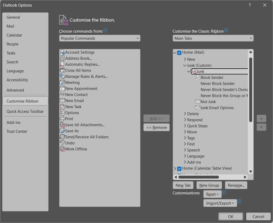Click the Account Settings command icon
Viewport: 273px width, 223px height.
62,52
